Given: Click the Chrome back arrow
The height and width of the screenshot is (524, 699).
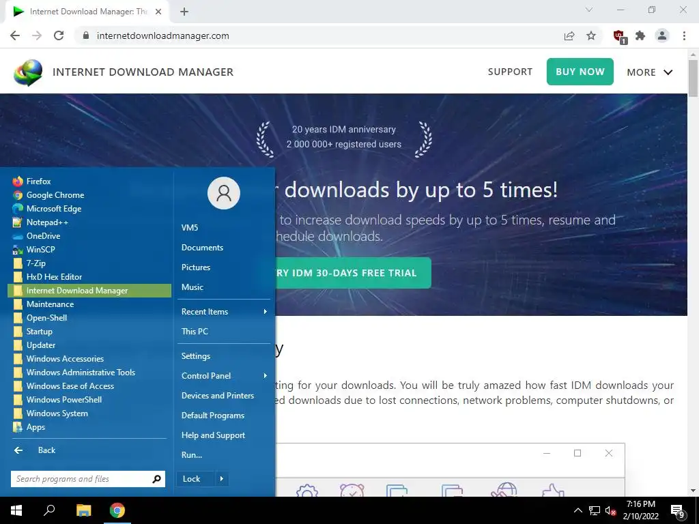Looking at the screenshot, I should coord(15,35).
